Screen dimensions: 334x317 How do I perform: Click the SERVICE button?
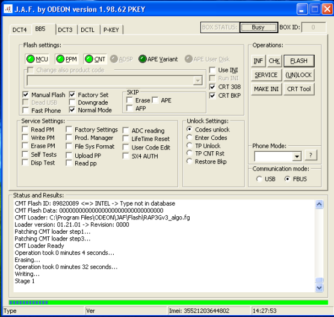pyautogui.click(x=266, y=75)
